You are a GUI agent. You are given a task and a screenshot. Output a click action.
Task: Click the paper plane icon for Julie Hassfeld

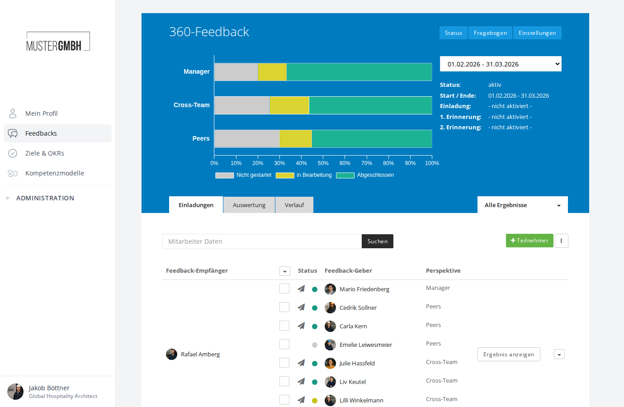pos(301,363)
